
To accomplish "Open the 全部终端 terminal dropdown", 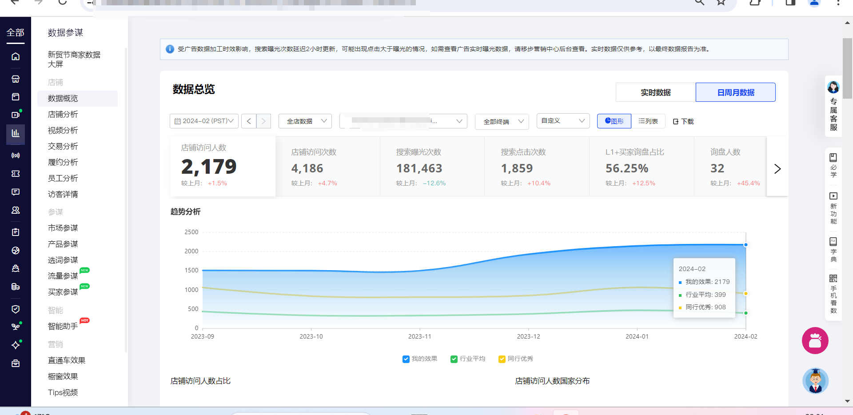I will click(x=502, y=121).
